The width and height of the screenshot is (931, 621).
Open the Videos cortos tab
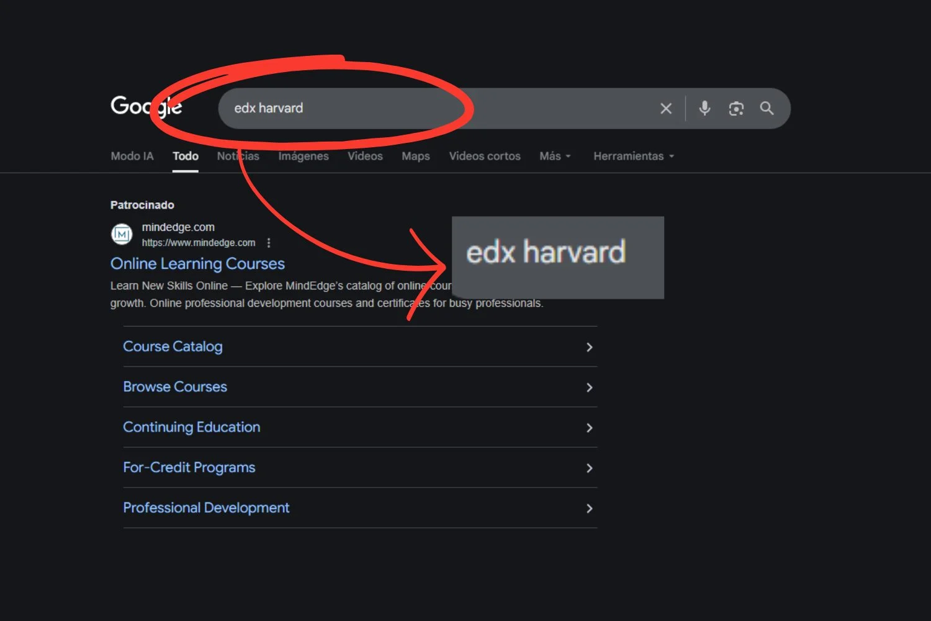click(484, 156)
